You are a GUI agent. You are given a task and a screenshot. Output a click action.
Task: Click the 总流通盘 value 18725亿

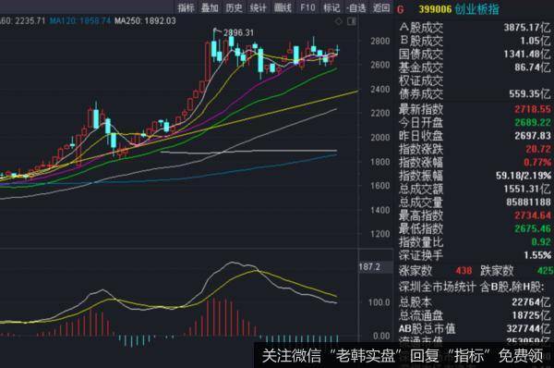[x=531, y=315]
